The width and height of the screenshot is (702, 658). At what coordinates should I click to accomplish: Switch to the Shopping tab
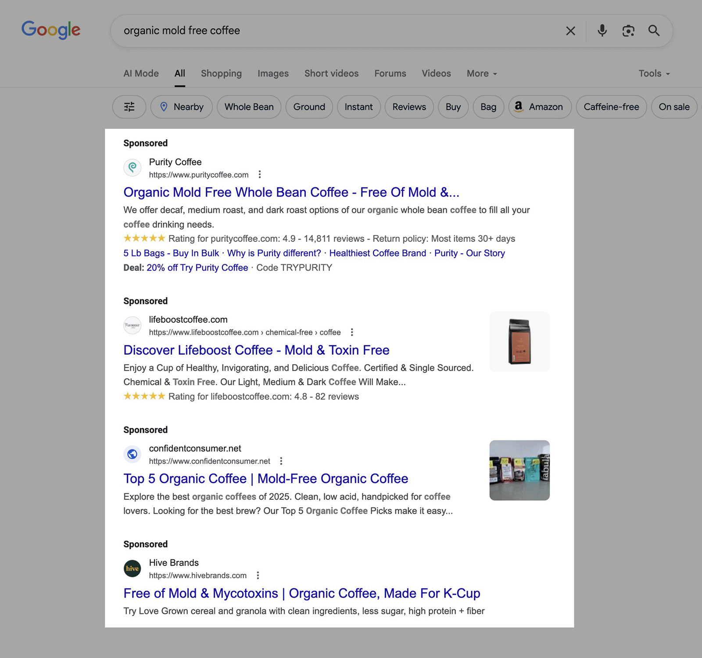pos(221,73)
